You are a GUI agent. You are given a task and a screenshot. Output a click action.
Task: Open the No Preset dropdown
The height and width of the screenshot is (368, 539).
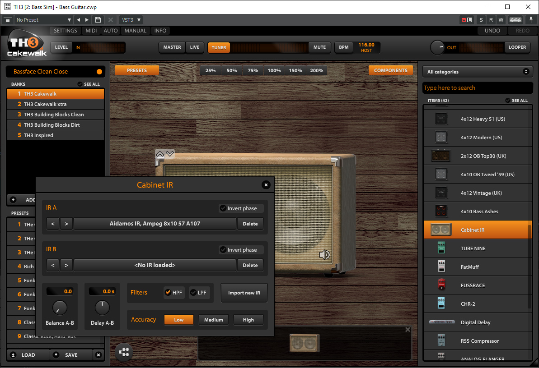click(x=43, y=20)
